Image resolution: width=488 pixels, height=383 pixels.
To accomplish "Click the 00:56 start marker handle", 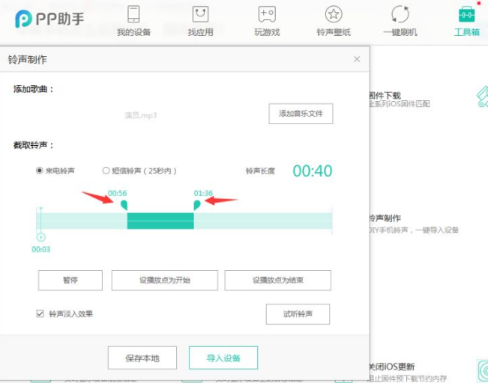I will click(124, 204).
